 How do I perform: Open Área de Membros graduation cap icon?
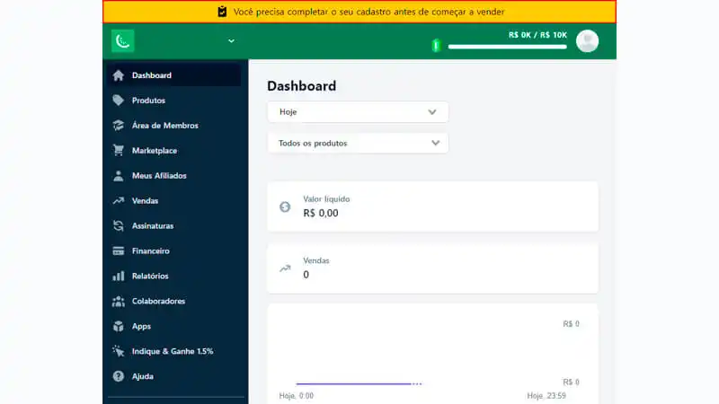[x=118, y=126]
